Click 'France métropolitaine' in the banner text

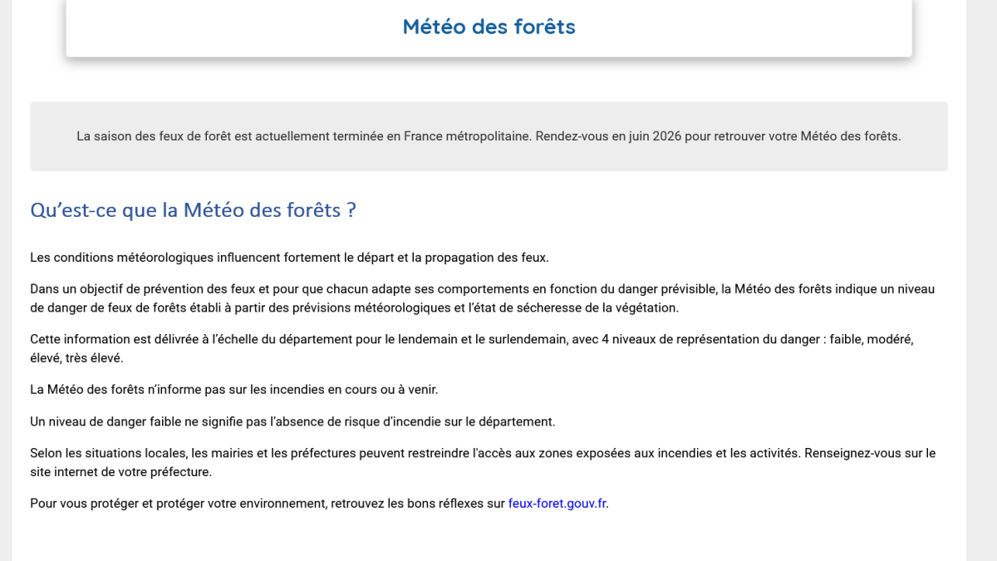[x=466, y=136]
